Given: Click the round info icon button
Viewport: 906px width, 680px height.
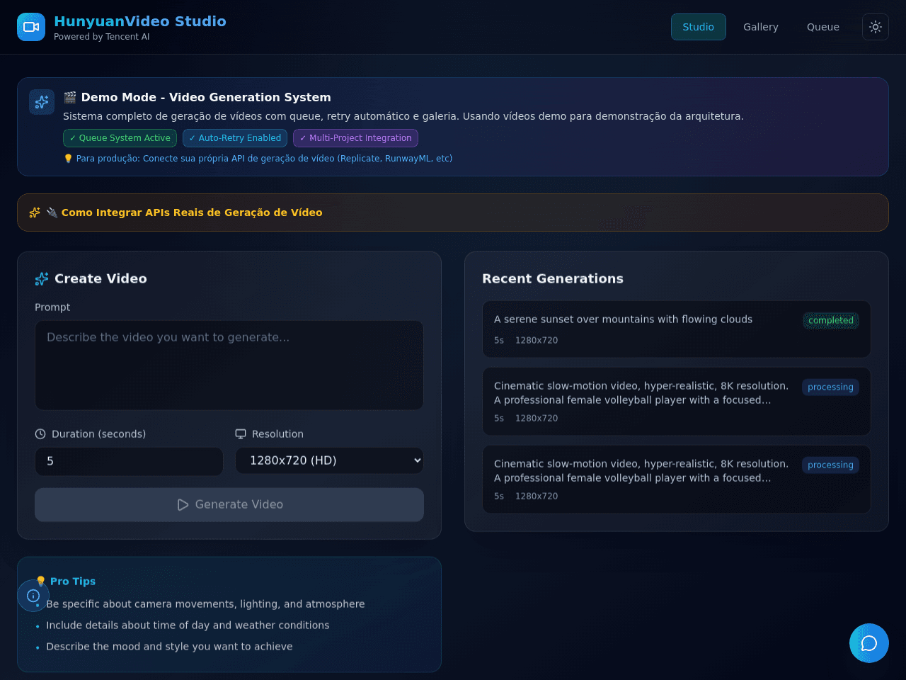Looking at the screenshot, I should click(33, 596).
